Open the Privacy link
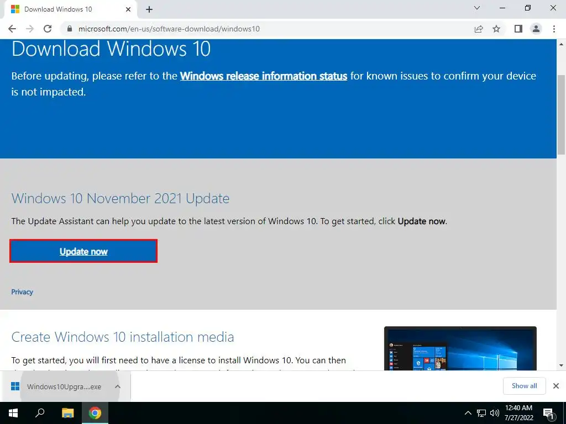The height and width of the screenshot is (424, 566). pos(22,292)
